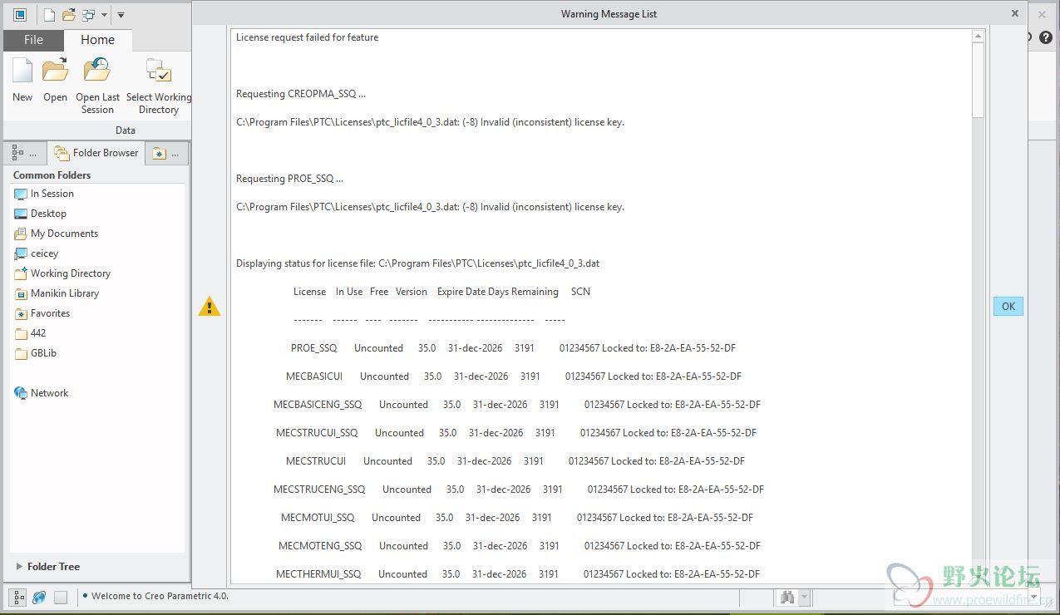Click the scrollbar up arrow in the message list
Viewport: 1060px width, 615px height.
point(978,37)
